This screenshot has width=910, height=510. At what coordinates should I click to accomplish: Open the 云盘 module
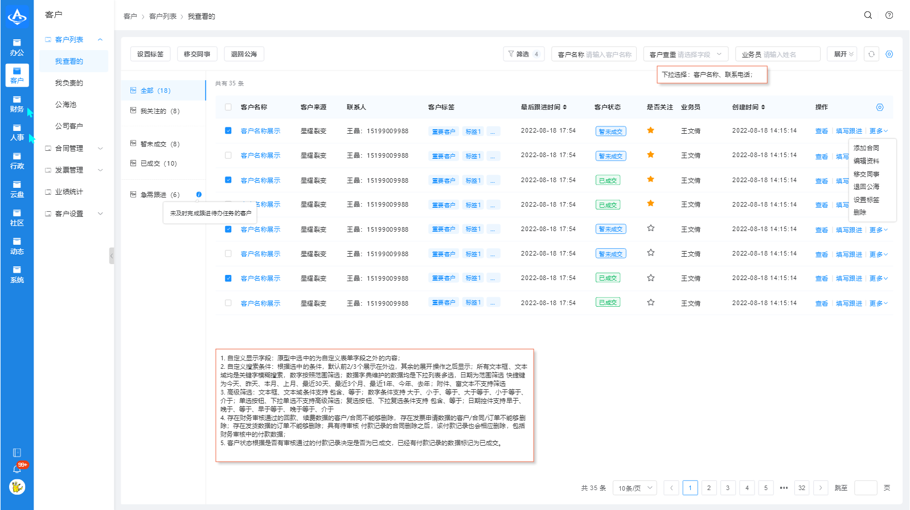[x=17, y=190]
